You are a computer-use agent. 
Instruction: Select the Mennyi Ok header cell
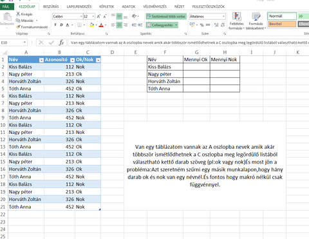coord(196,60)
